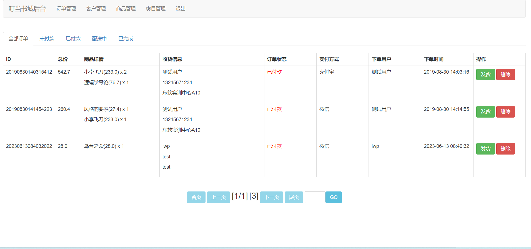This screenshot has width=531, height=249.
Task: Go to 客户管理 in navigation bar
Action: (96, 9)
